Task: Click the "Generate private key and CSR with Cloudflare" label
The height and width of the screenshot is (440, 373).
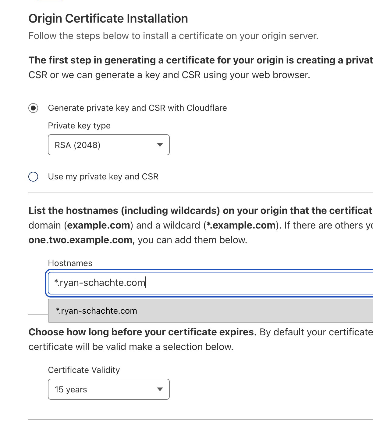Action: pos(137,108)
